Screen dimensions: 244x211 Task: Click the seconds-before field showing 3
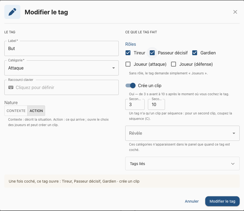pos(135,104)
